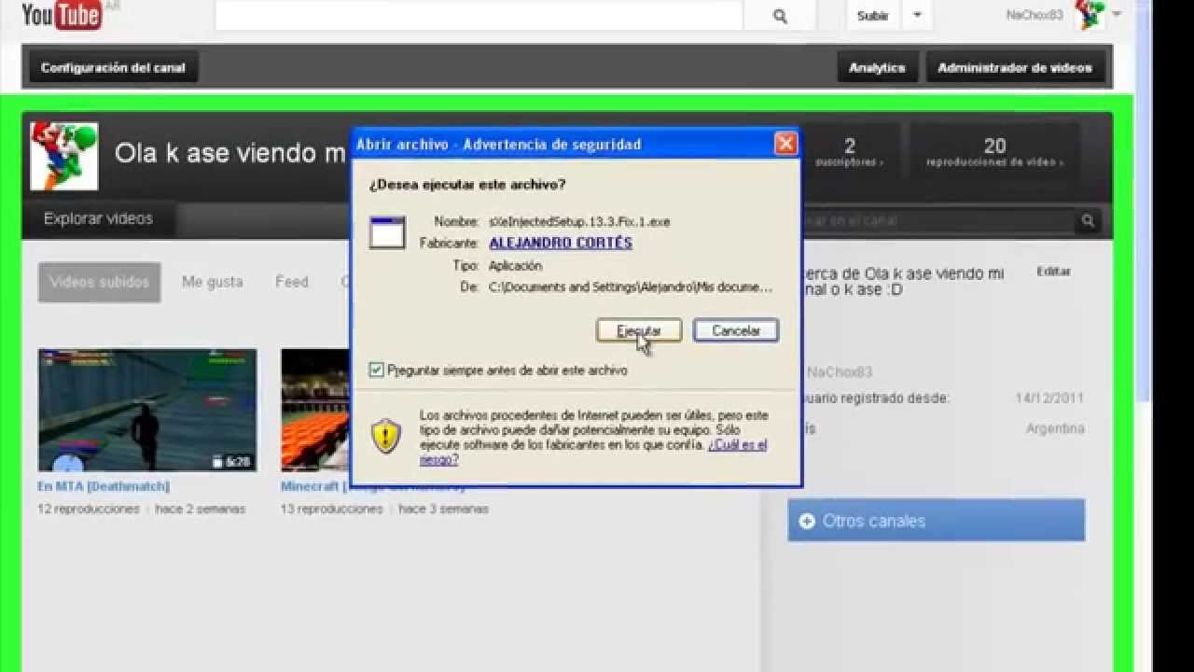1194x672 pixels.
Task: Open Administrador de videos
Action: coord(1015,68)
